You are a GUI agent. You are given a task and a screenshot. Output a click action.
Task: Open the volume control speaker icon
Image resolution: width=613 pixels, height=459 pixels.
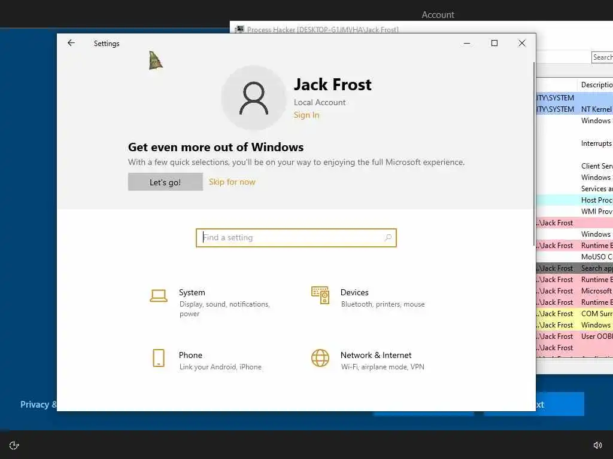pyautogui.click(x=597, y=445)
